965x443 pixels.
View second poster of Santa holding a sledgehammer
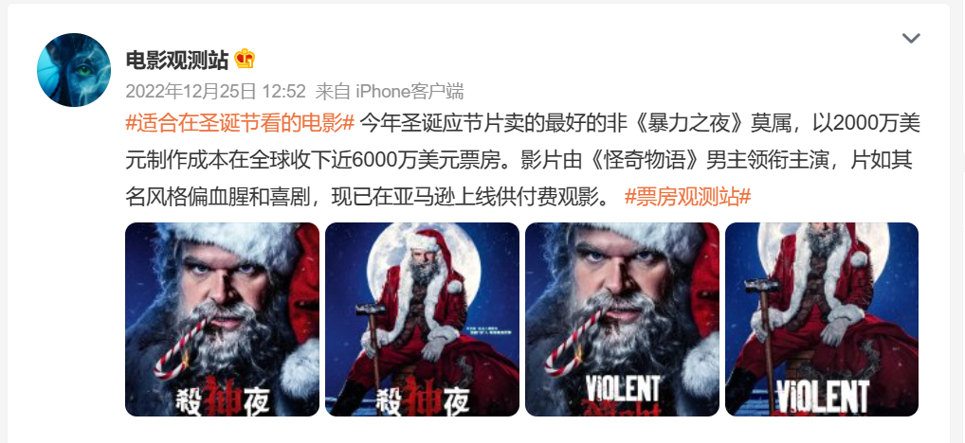[422, 320]
